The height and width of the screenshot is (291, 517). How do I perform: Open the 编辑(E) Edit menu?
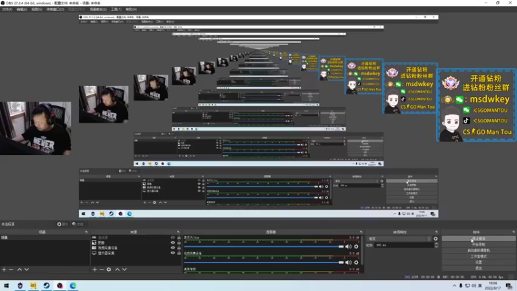click(22, 9)
